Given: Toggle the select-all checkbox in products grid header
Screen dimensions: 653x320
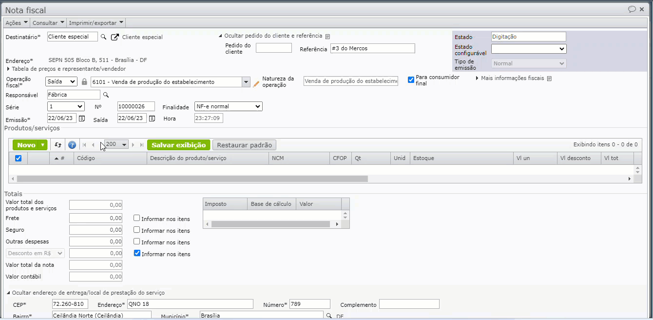Looking at the screenshot, I should click(x=18, y=158).
